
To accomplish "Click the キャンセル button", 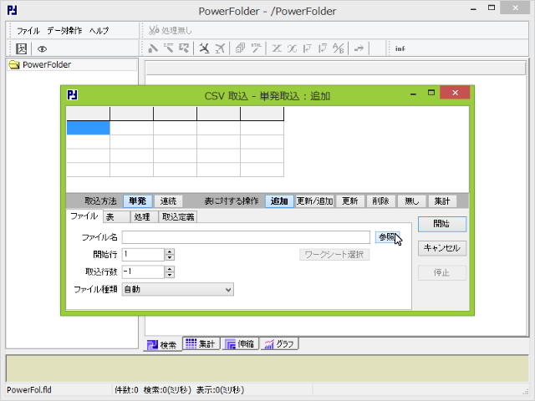I will 442,248.
